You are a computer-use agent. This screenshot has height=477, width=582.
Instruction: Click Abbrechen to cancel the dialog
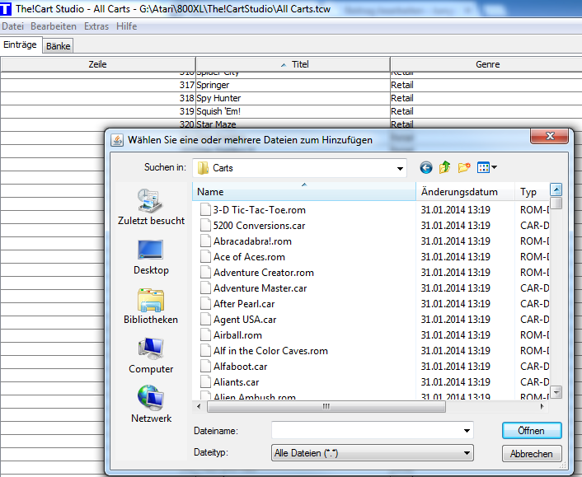coord(532,453)
